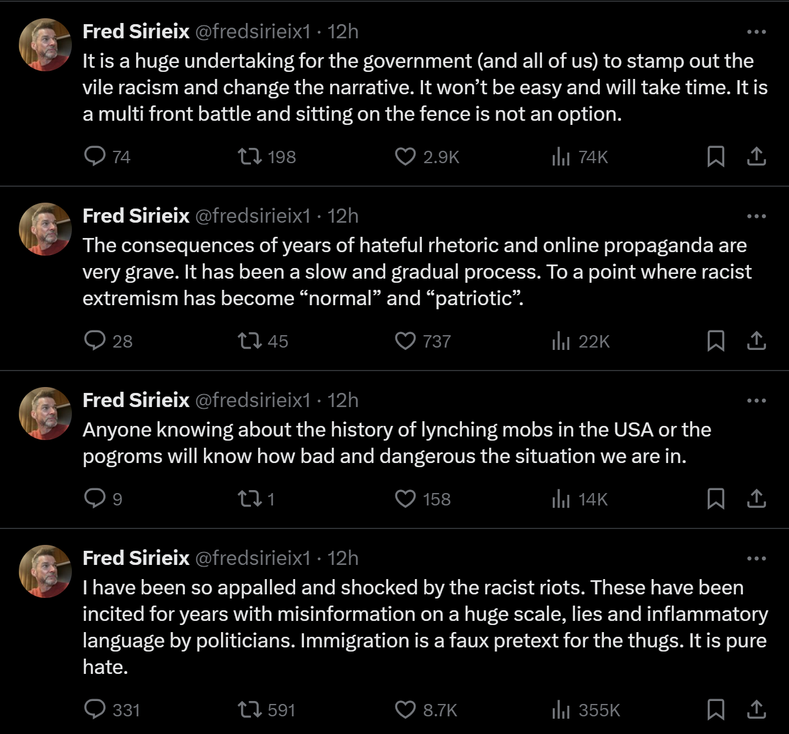Open profile avatar on the 'racist riots' tweet
This screenshot has height=734, width=789.
[x=45, y=571]
